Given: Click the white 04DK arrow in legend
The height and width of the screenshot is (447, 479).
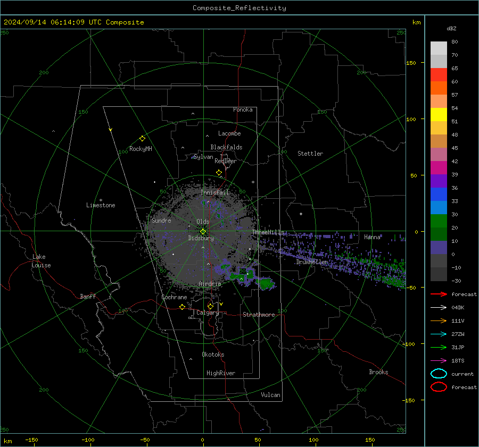Looking at the screenshot, I should pos(439,307).
